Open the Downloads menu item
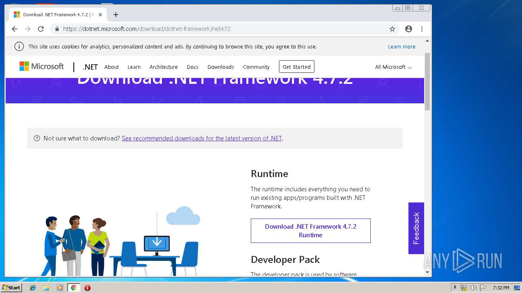The height and width of the screenshot is (293, 522). (x=221, y=67)
